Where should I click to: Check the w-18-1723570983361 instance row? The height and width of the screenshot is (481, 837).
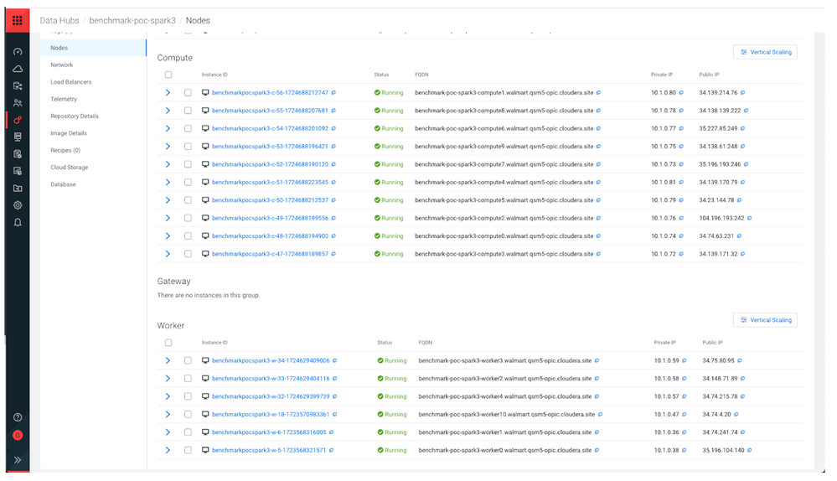188,415
